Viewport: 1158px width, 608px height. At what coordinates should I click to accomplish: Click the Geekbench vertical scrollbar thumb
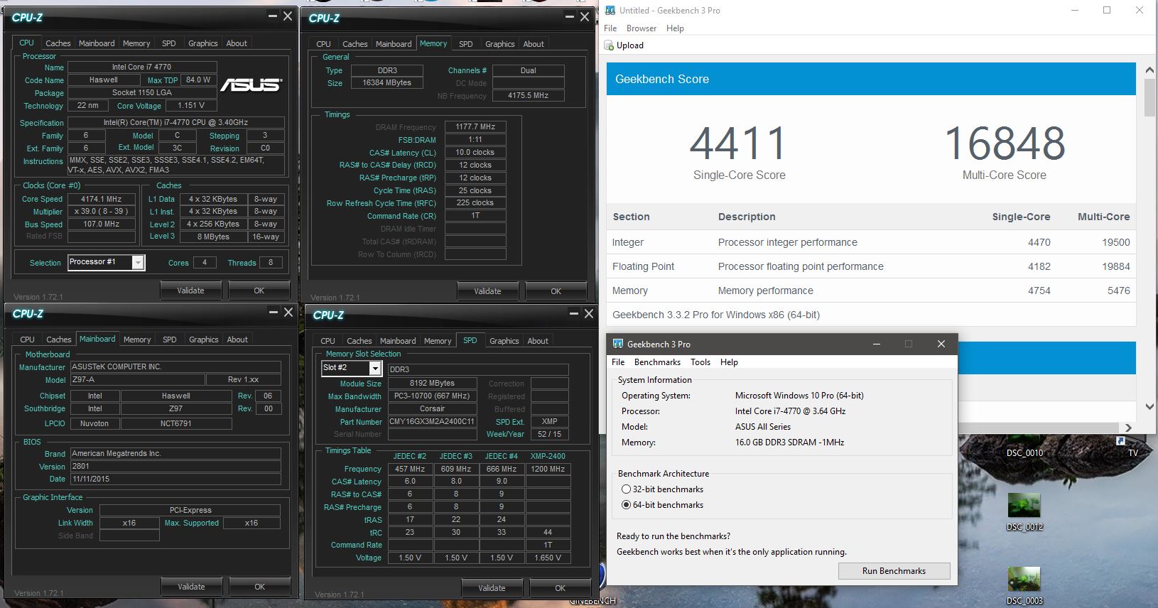pos(1149,98)
